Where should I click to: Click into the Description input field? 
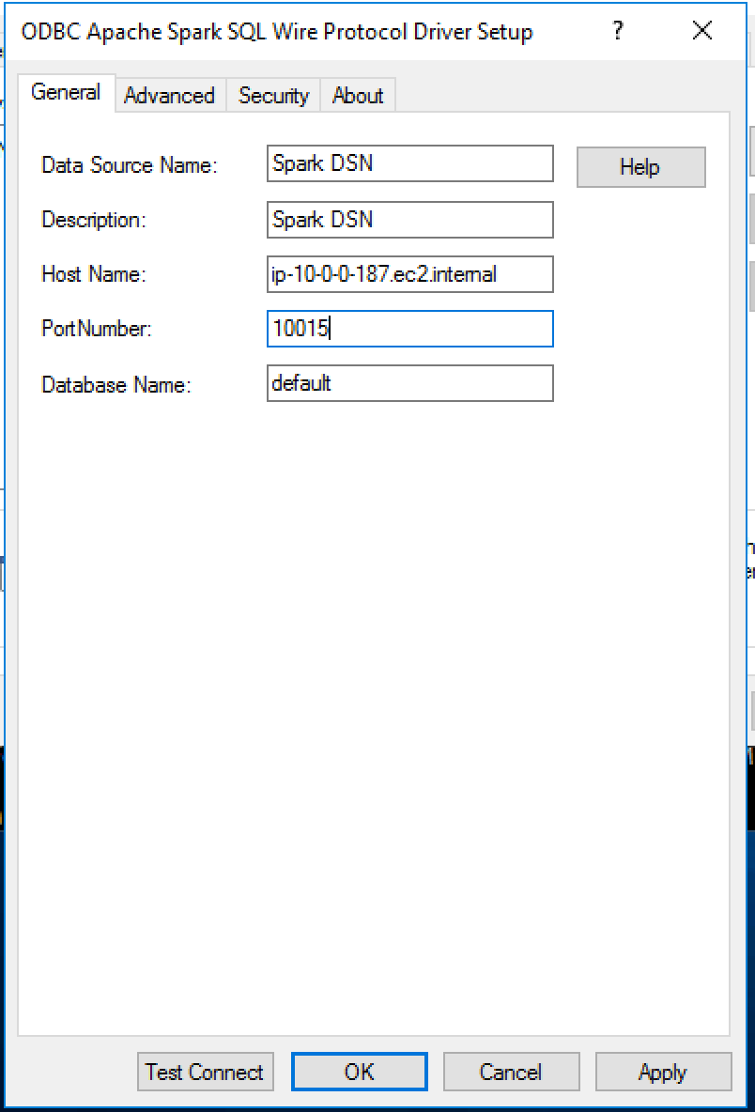pyautogui.click(x=409, y=220)
